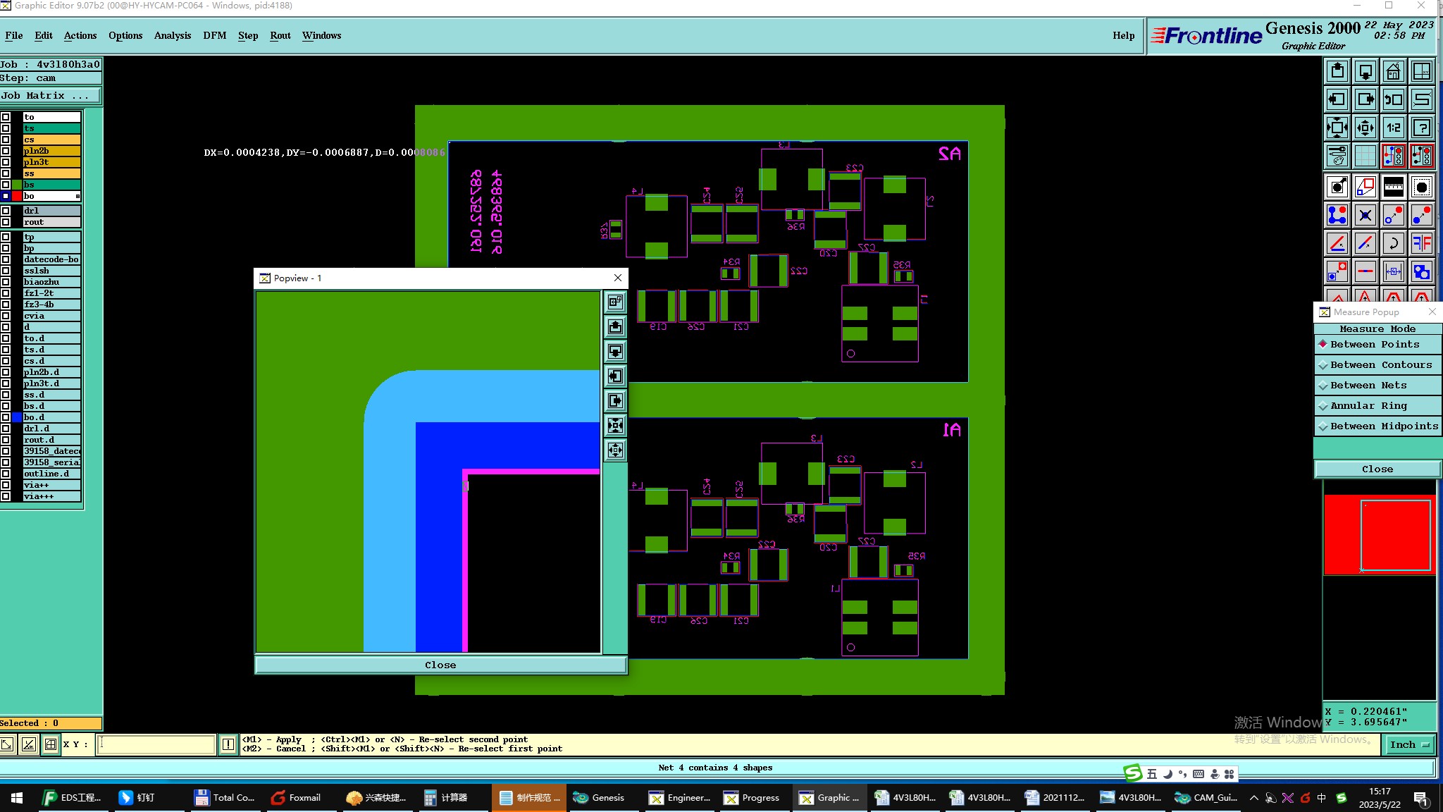The height and width of the screenshot is (812, 1443).
Task: Click the grid display icon
Action: click(x=1365, y=156)
